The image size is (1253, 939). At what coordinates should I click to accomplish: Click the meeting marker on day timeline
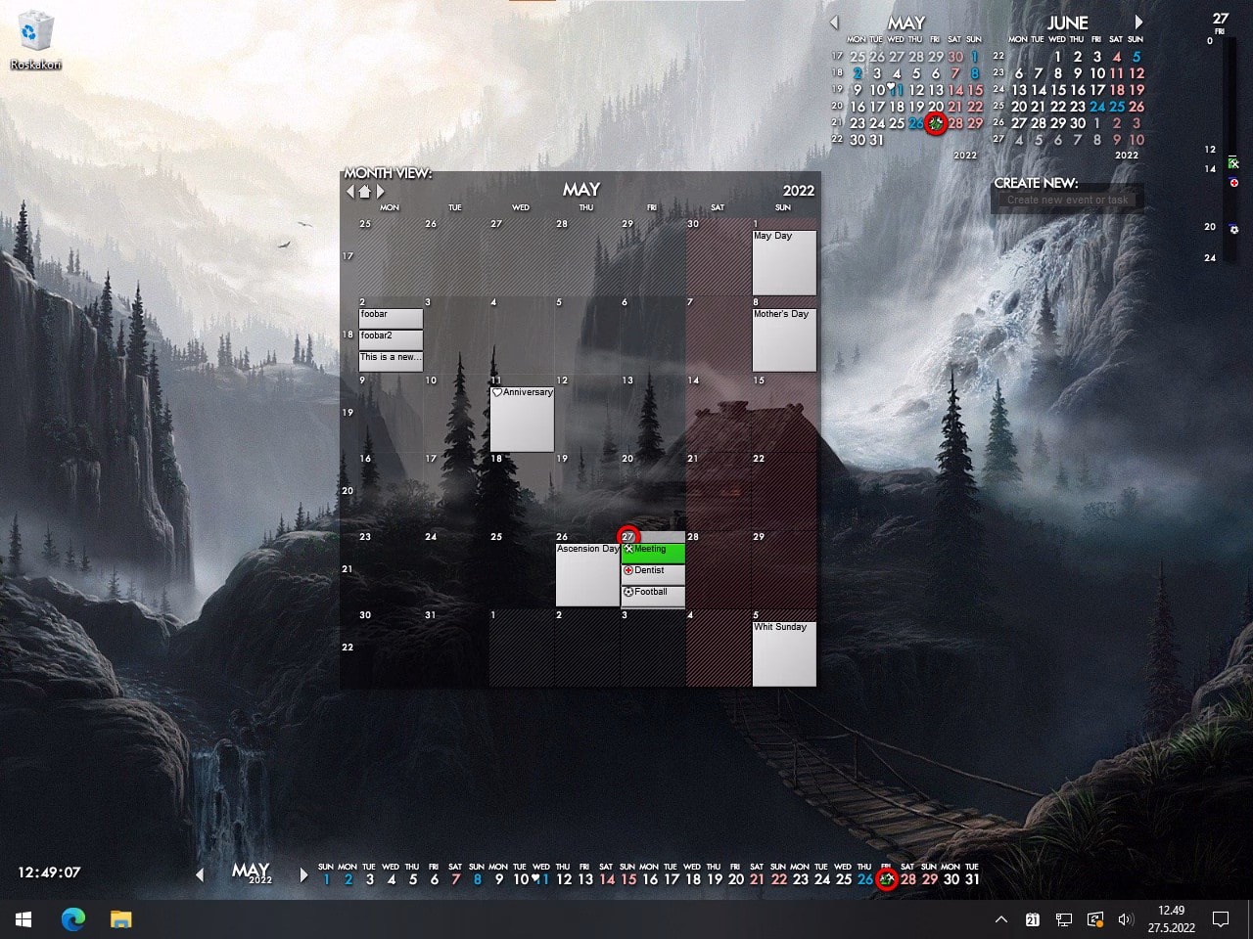tap(1233, 161)
